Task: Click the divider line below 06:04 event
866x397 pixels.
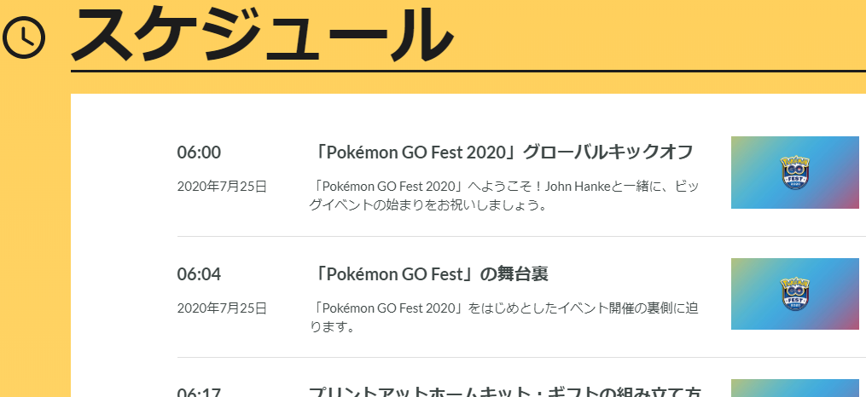Action: 521,357
